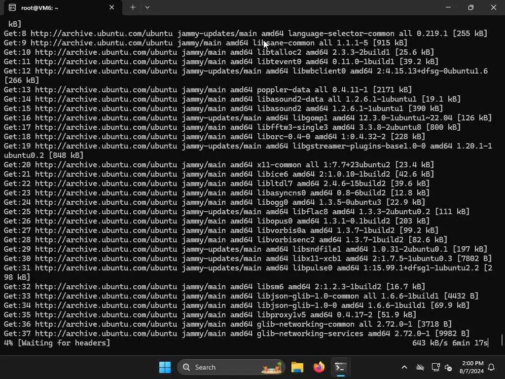505x379 pixels.
Task: Click the 'Get:37' line with glib-networking-services
Action: 237,333
